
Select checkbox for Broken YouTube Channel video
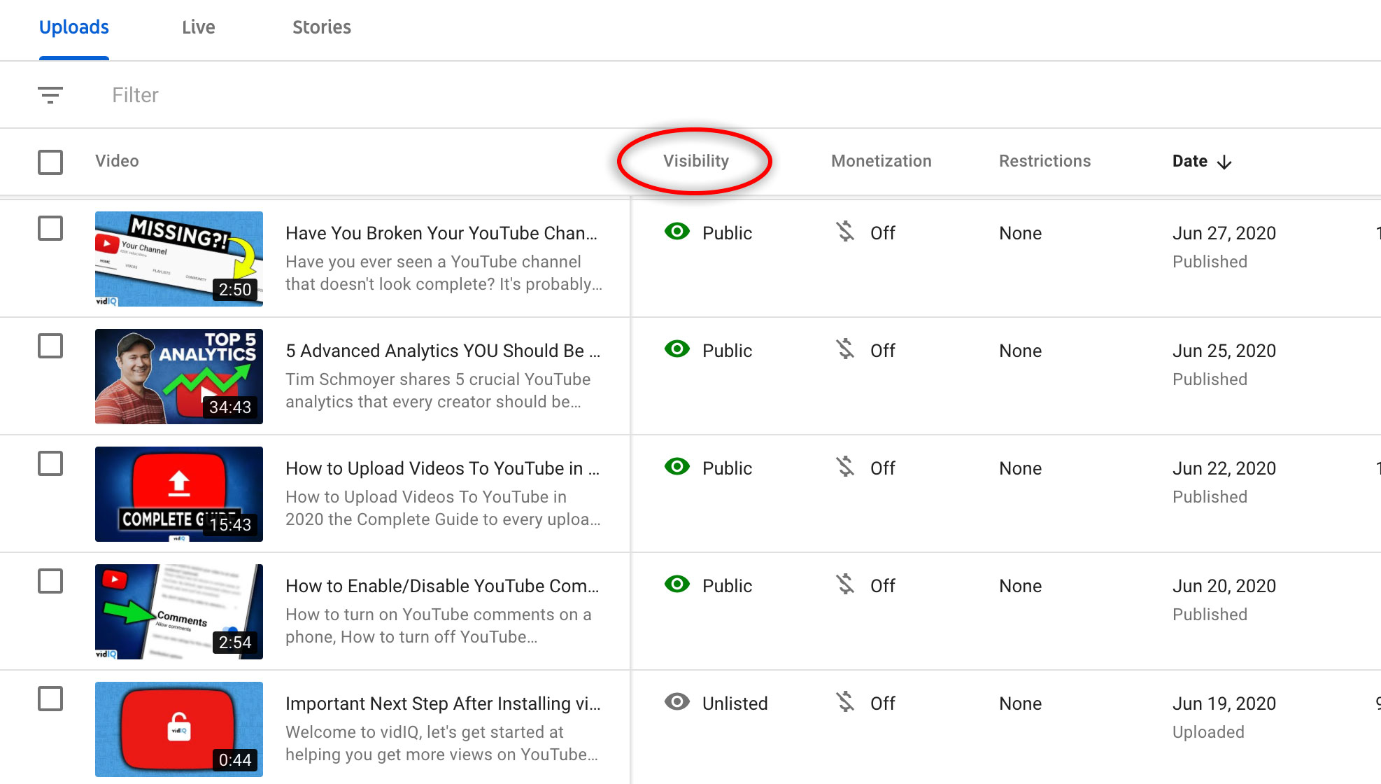tap(50, 228)
